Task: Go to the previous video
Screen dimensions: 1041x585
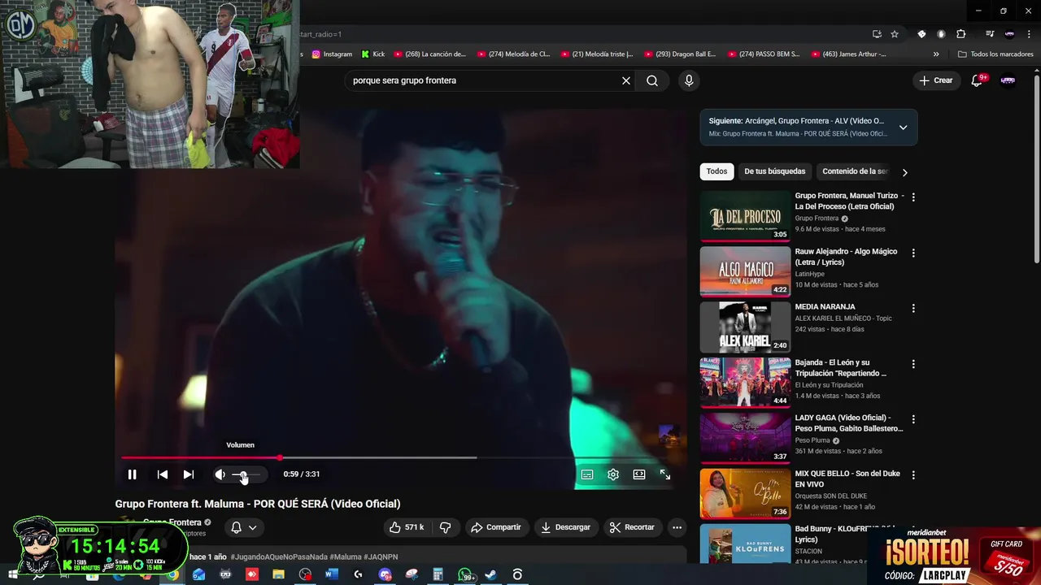Action: point(163,474)
